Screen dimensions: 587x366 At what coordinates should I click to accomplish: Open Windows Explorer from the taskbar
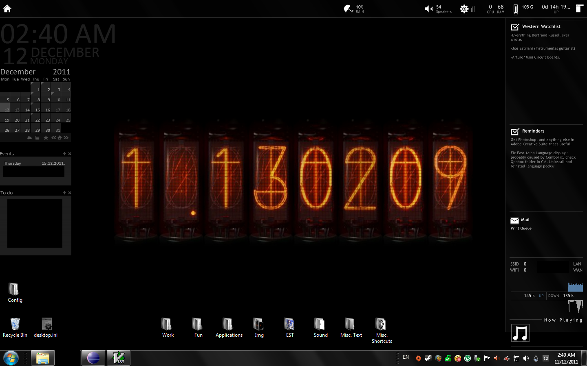(42, 358)
